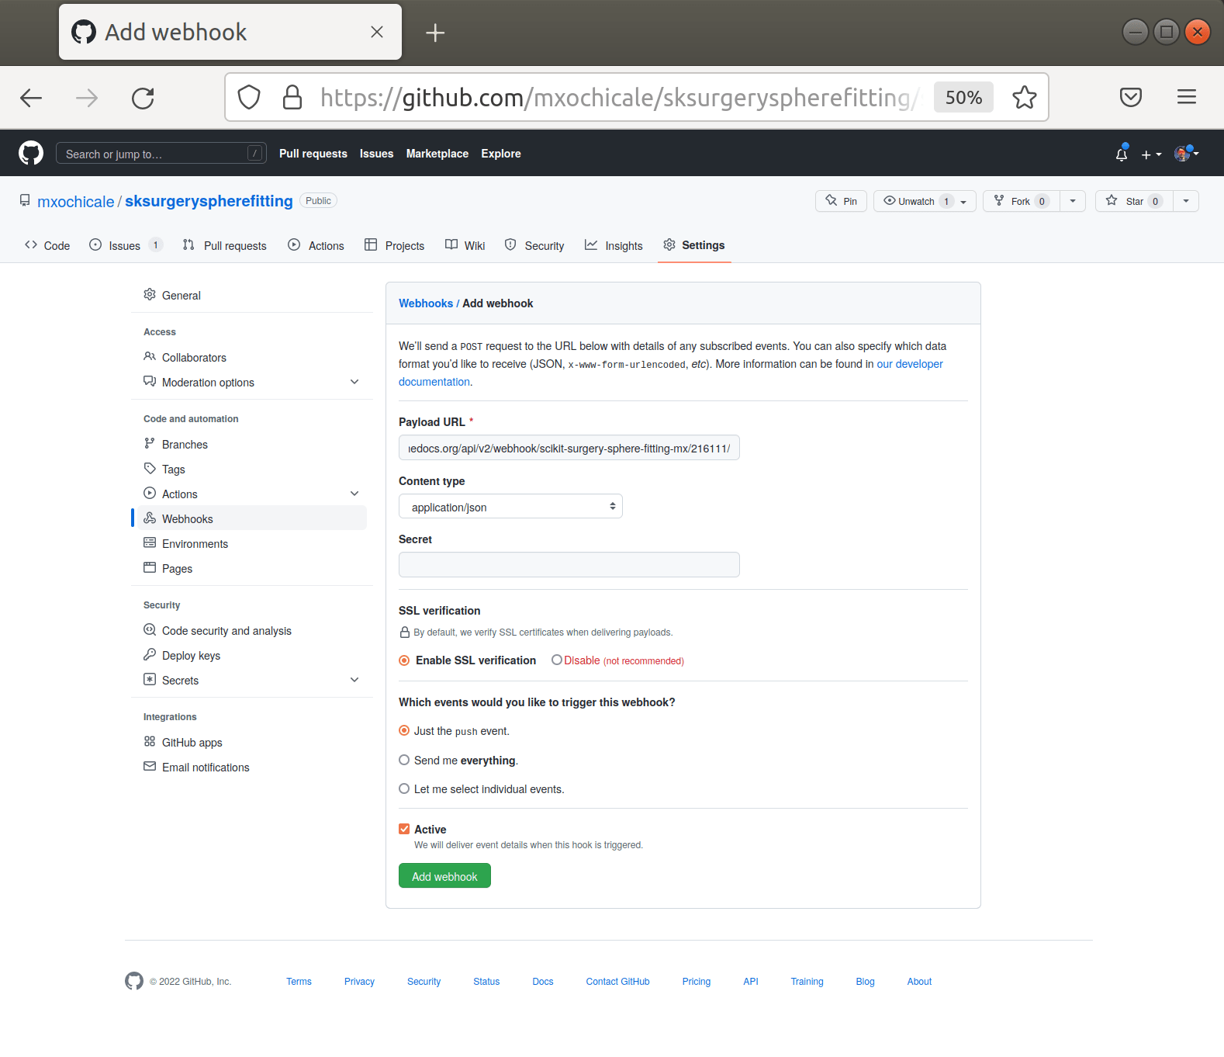Select Just the push event radio

coord(404,730)
